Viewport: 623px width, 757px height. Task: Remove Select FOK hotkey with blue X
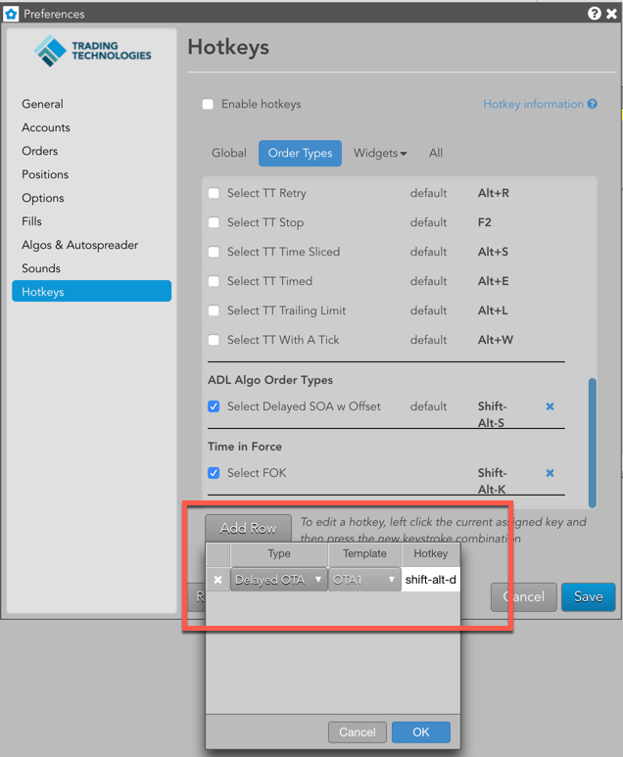[x=550, y=473]
